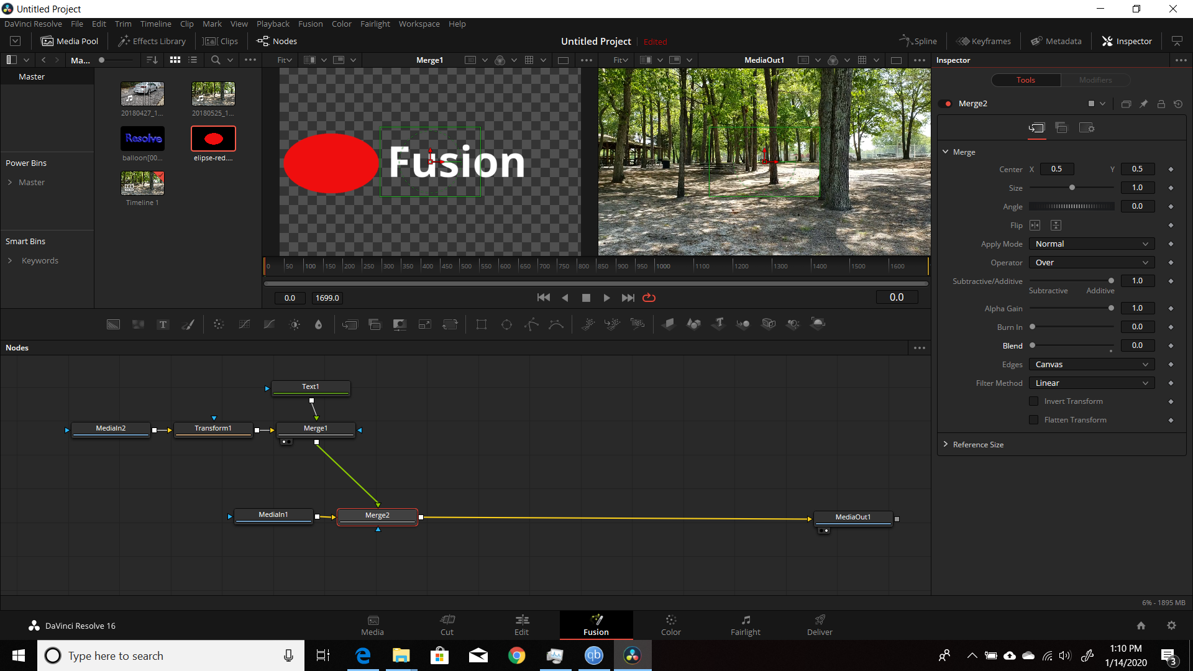This screenshot has height=671, width=1193.
Task: Add an Ellipse mask tool
Action: click(x=506, y=324)
